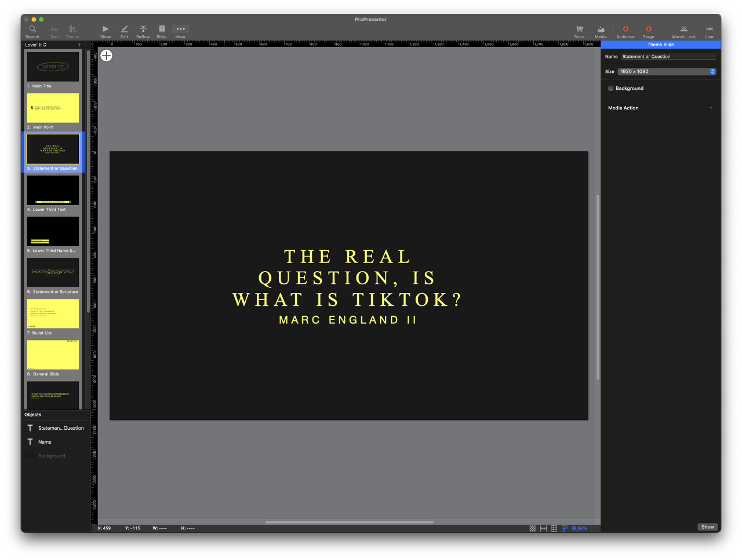Select the Background object row
Viewport: 742px width, 560px height.
56,456
